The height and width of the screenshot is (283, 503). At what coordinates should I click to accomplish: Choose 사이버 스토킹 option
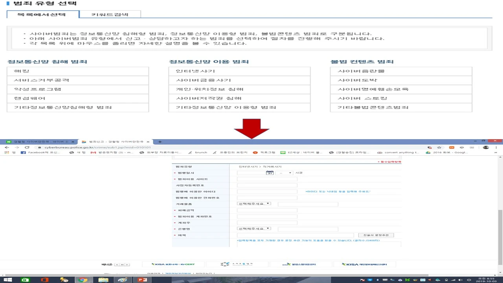[x=401, y=98]
